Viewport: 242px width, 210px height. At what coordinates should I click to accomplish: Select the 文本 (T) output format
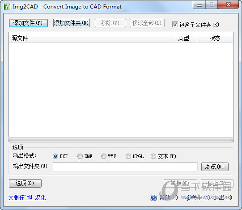(153, 156)
